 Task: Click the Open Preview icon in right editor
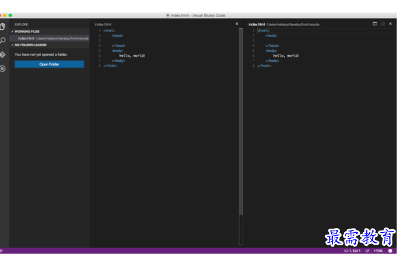point(382,24)
